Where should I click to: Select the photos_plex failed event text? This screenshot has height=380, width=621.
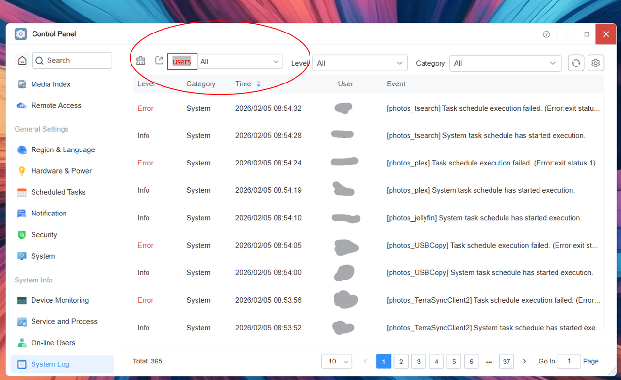pos(491,163)
